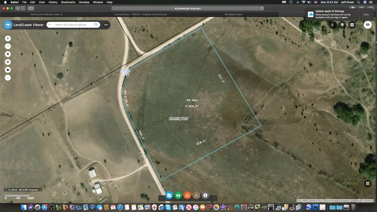Click the locate-my-position target icon
The height and width of the screenshot is (212, 377).
[x=8, y=62]
